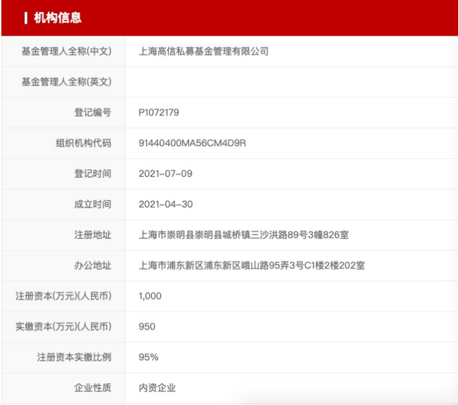Select registration number P1072179

pyautogui.click(x=159, y=112)
